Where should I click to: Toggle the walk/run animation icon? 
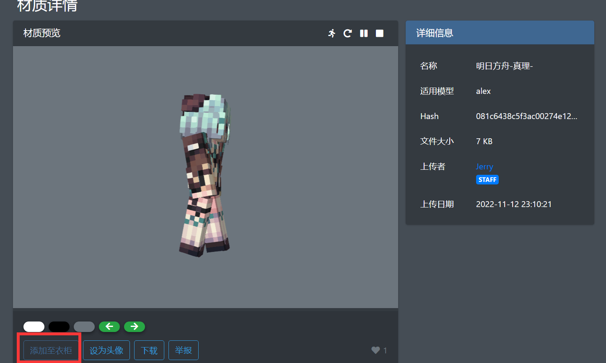(x=332, y=34)
